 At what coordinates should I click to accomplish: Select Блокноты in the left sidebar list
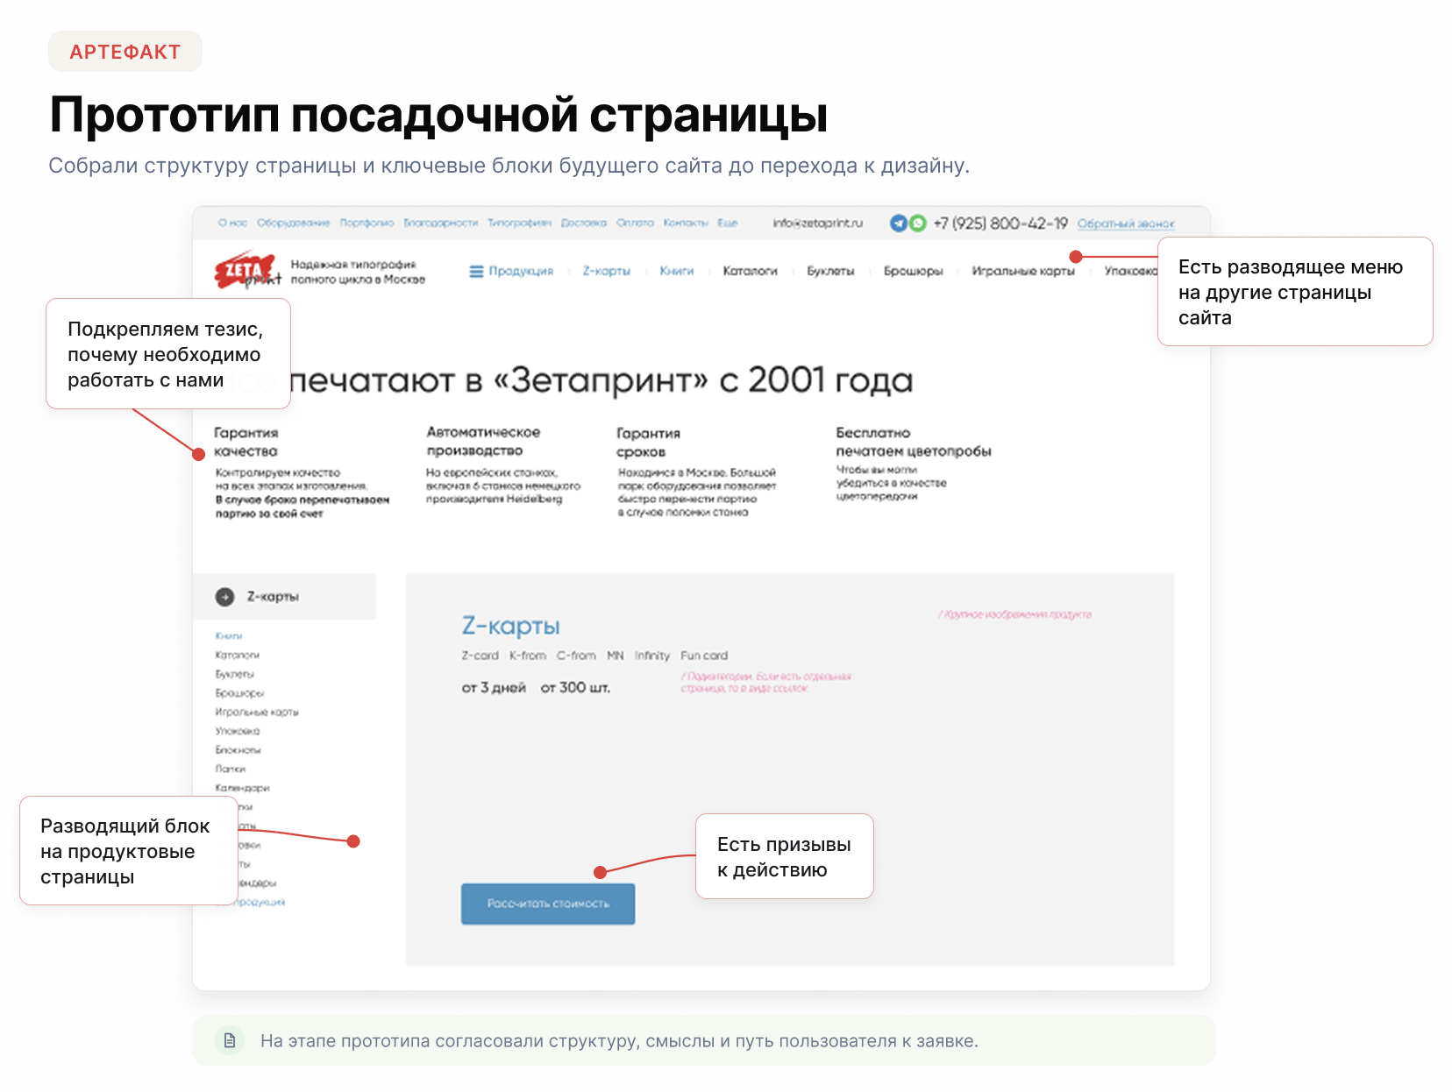[238, 750]
